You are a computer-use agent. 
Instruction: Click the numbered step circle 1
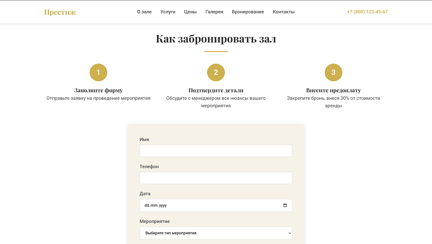[x=98, y=72]
